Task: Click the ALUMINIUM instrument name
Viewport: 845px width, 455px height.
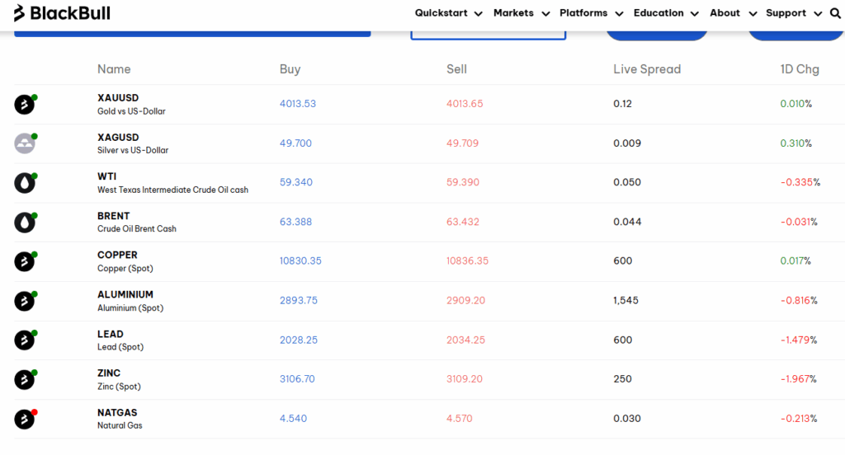Action: tap(125, 294)
